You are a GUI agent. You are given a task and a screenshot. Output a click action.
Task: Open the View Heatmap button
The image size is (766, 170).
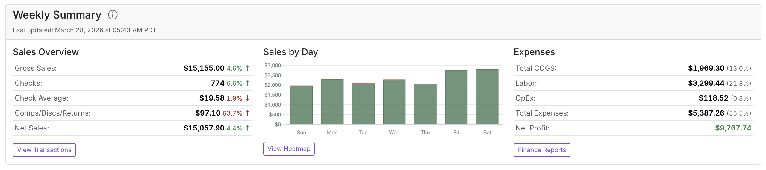click(289, 149)
